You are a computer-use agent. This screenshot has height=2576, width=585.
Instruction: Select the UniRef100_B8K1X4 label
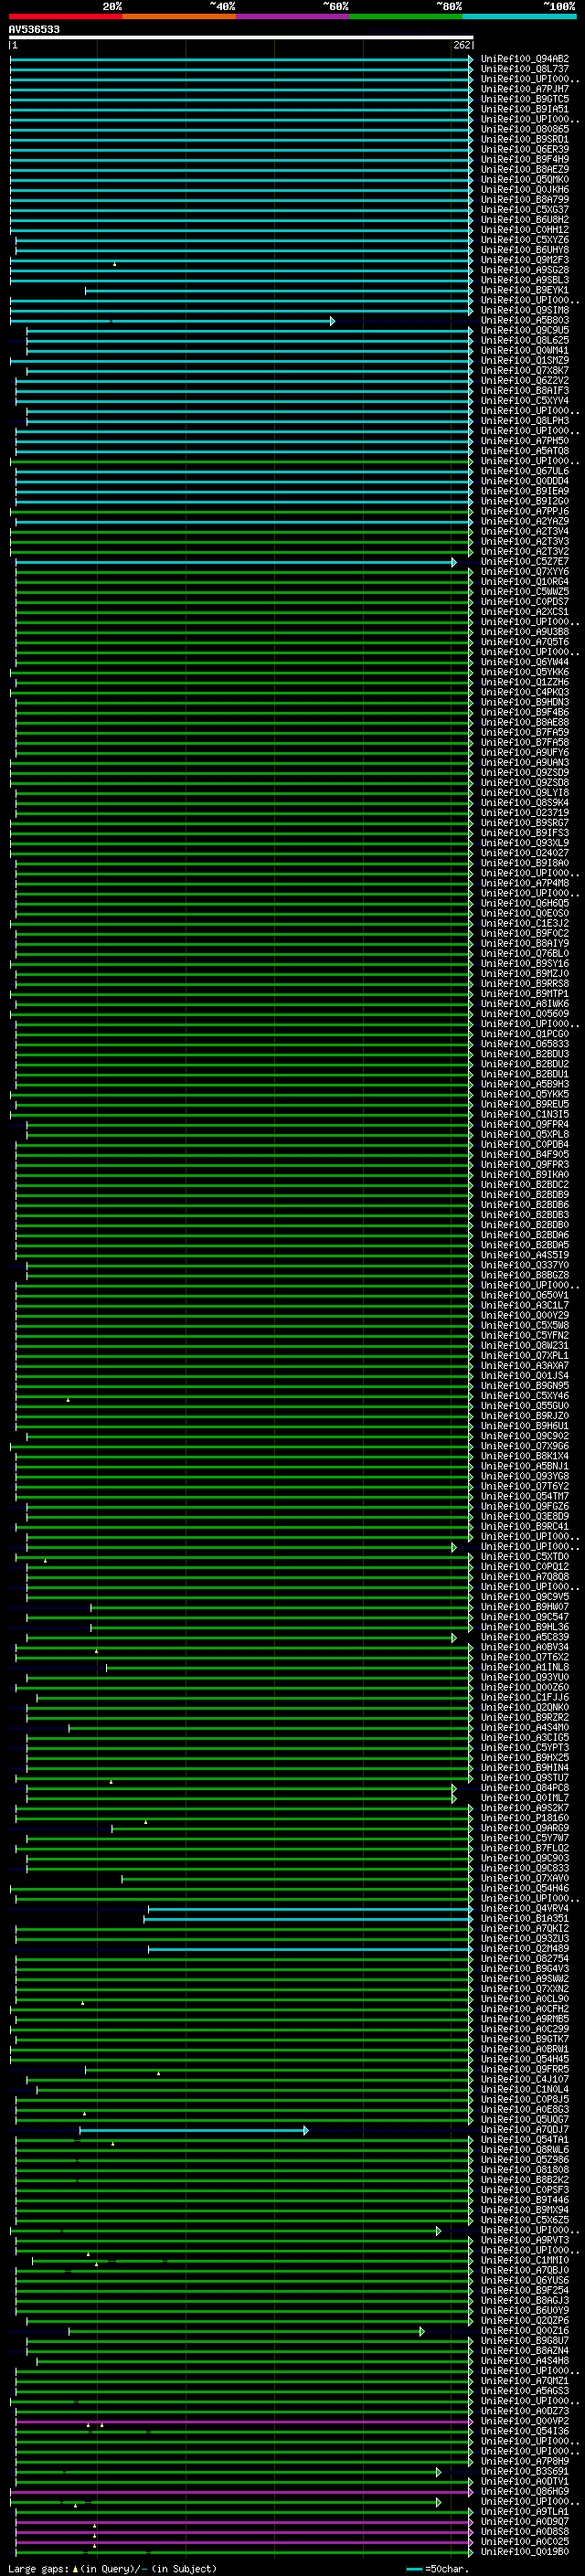coord(525,1456)
